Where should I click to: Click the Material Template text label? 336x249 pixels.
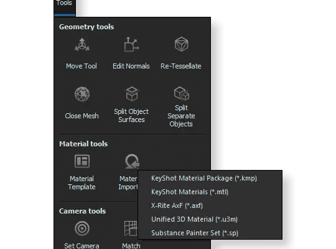coord(82,183)
